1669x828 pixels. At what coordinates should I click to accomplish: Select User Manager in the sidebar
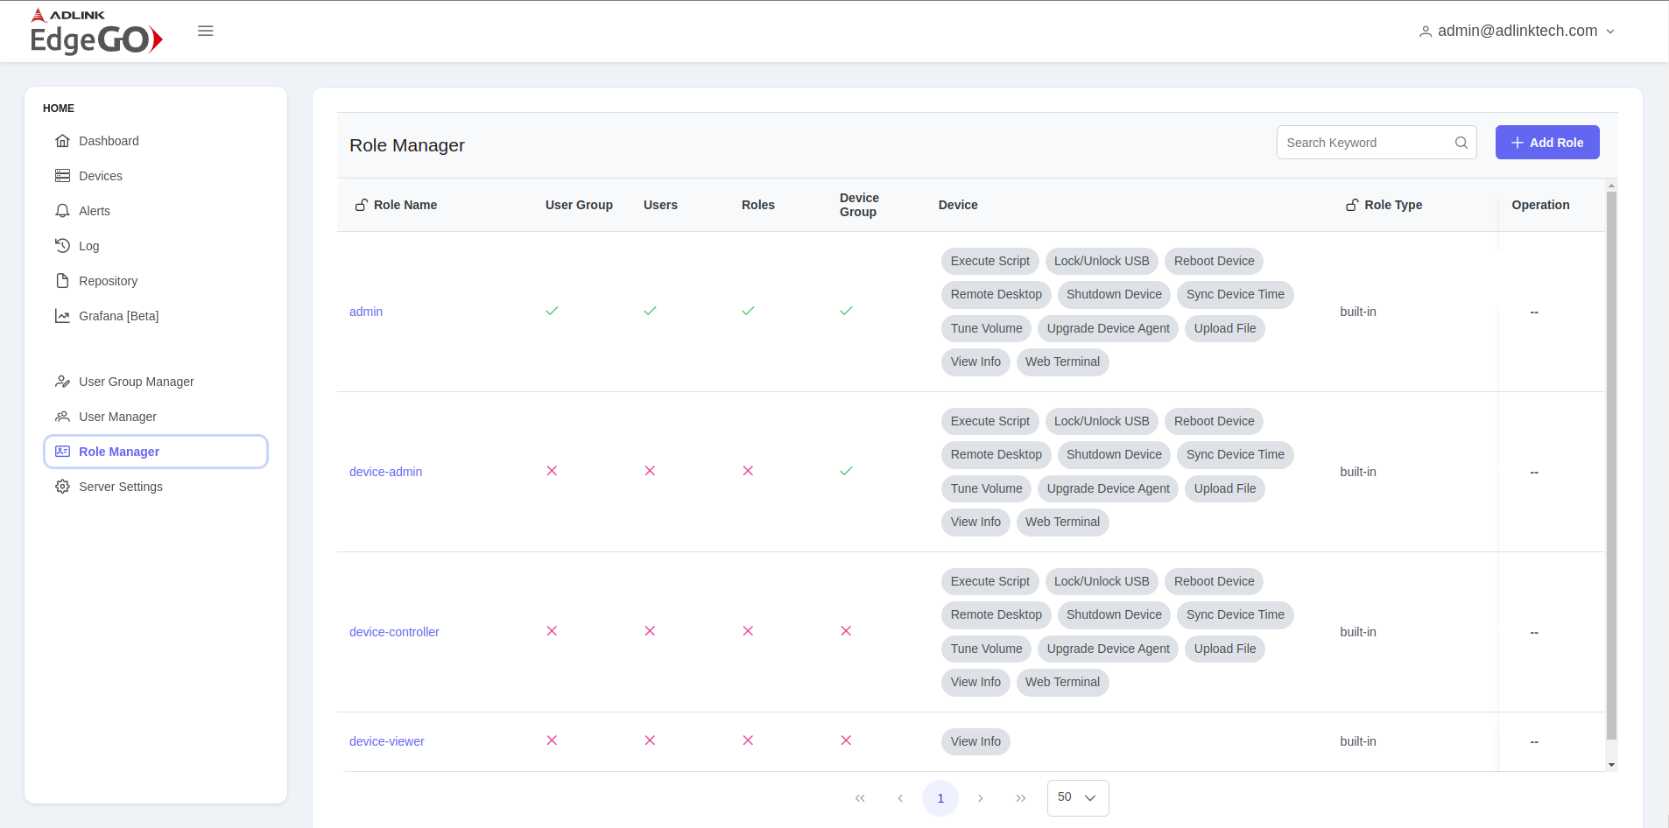[x=117, y=416]
